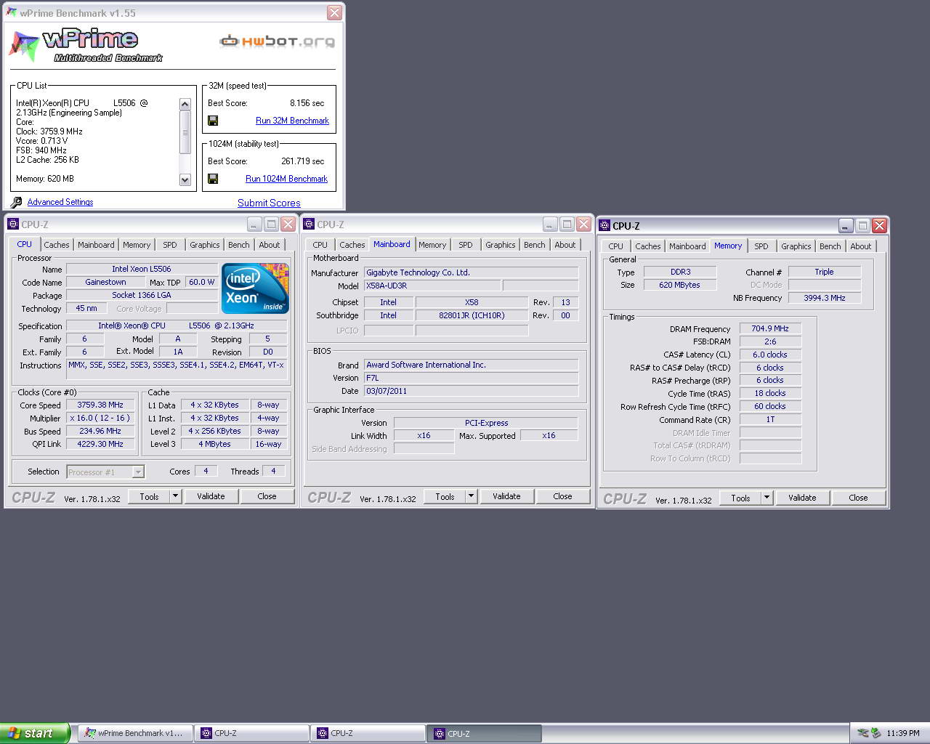Open SPD tab in the Memory window
Image resolution: width=930 pixels, height=744 pixels.
click(761, 246)
